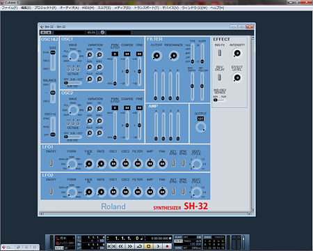
Task: Toggle the TEMPO button in transport
Action: [178, 241]
